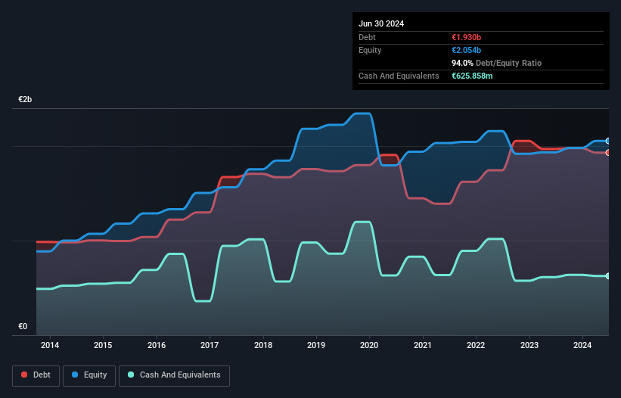Toggle the Cash And Equivalents legend button
Screen dimensions: 621x398
coord(174,375)
